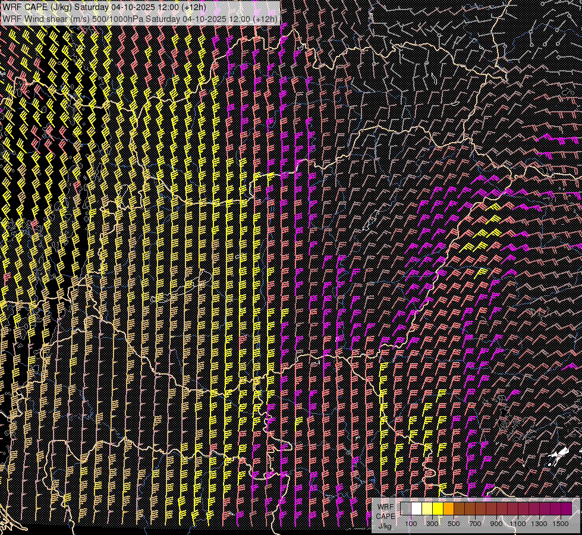Click the 100 label on the legend

coord(411,523)
